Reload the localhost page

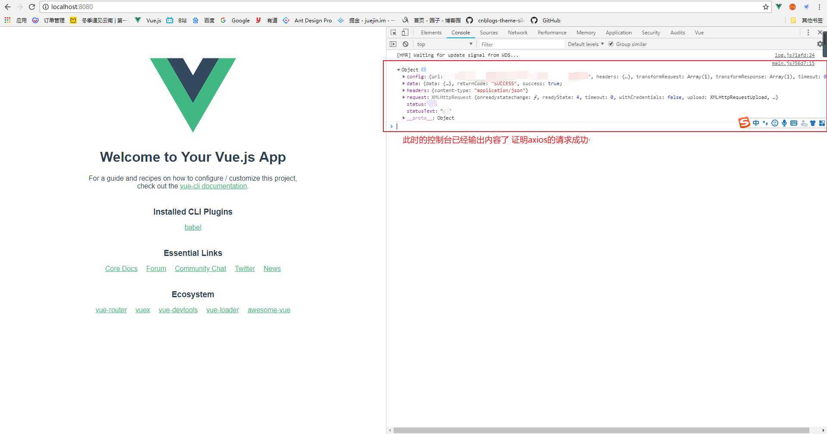31,7
